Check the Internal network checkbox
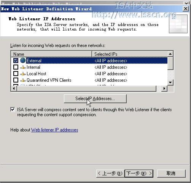 (x=16, y=67)
